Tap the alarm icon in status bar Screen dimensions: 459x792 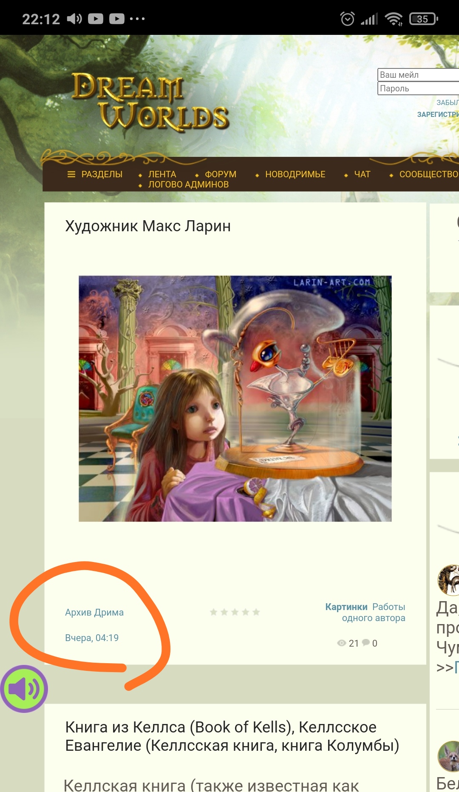[x=348, y=19]
